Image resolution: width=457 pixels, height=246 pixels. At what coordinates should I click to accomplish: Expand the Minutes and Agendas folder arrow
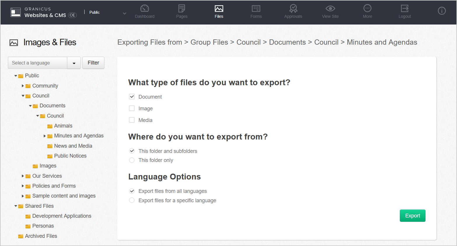[45, 136]
